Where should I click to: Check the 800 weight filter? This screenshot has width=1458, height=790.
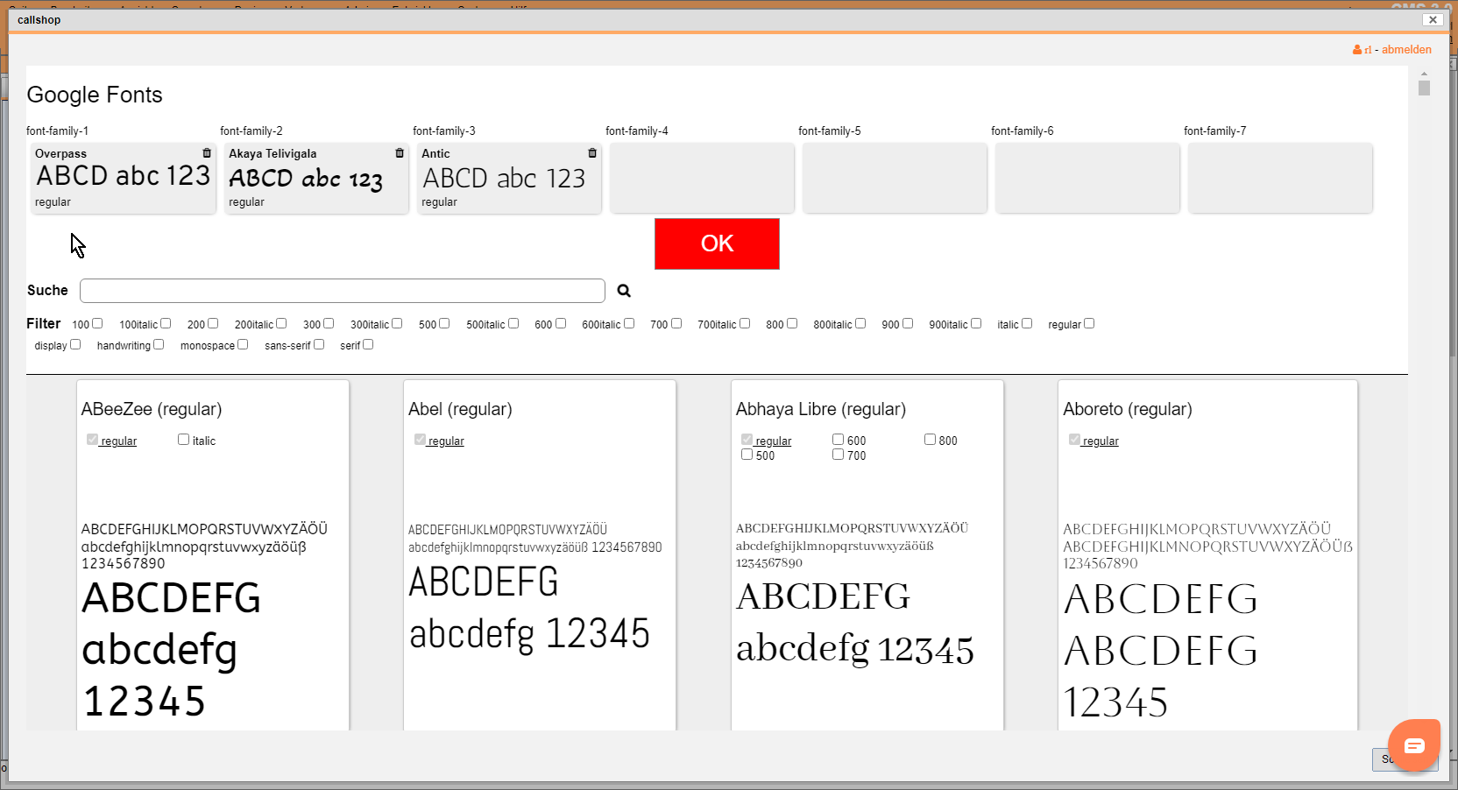[792, 323]
